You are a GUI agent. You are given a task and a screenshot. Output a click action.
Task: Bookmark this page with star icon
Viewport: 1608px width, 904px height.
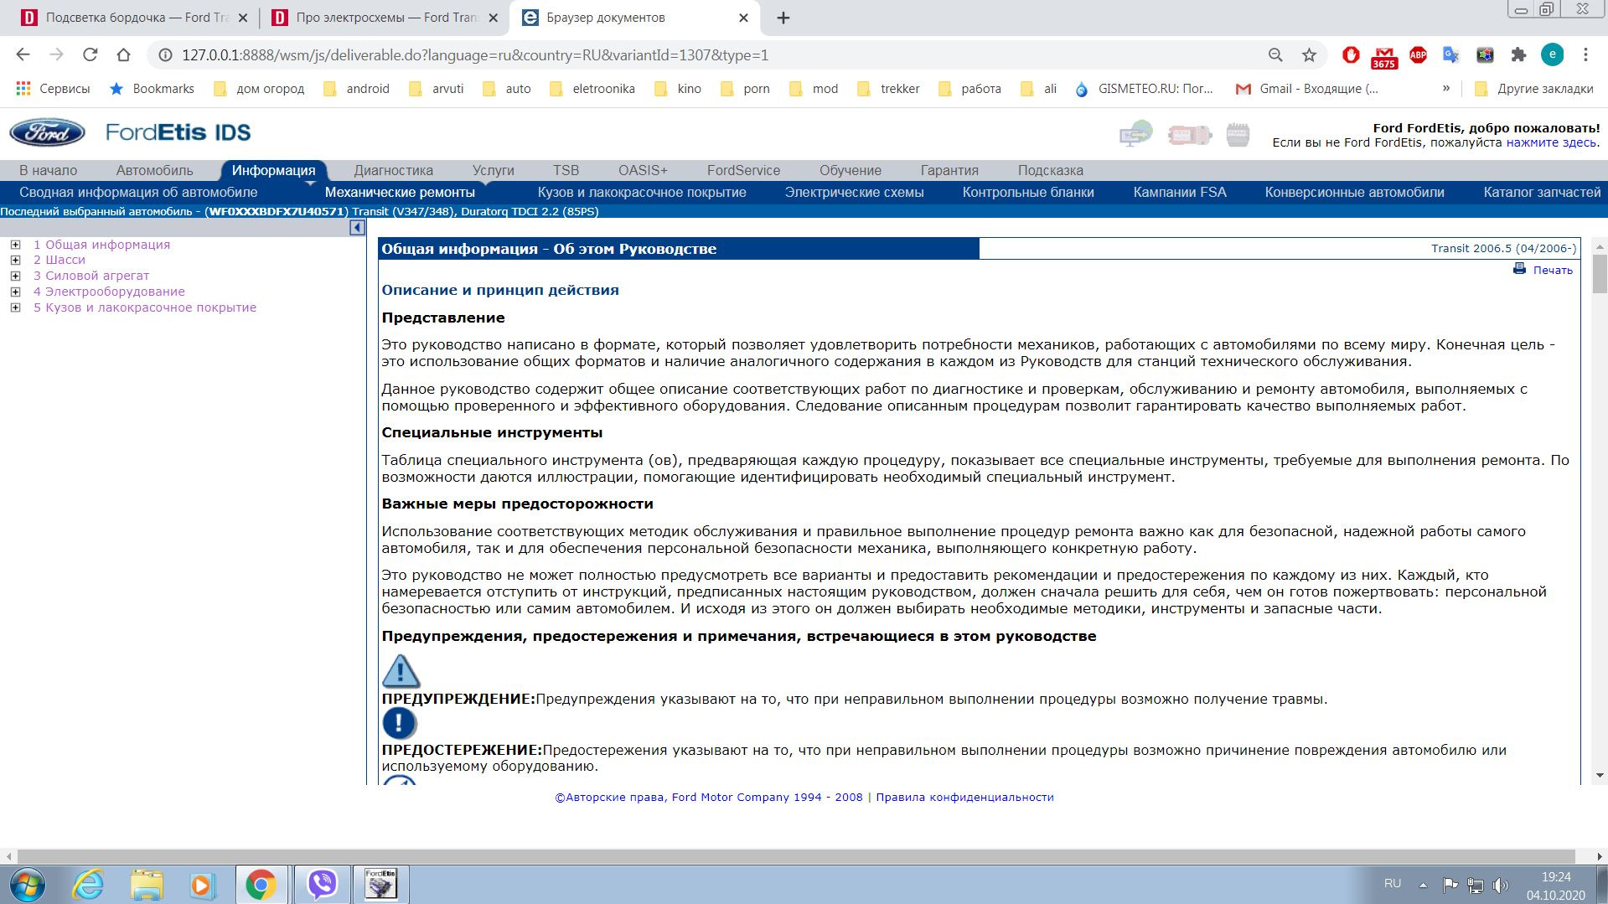pyautogui.click(x=1309, y=55)
